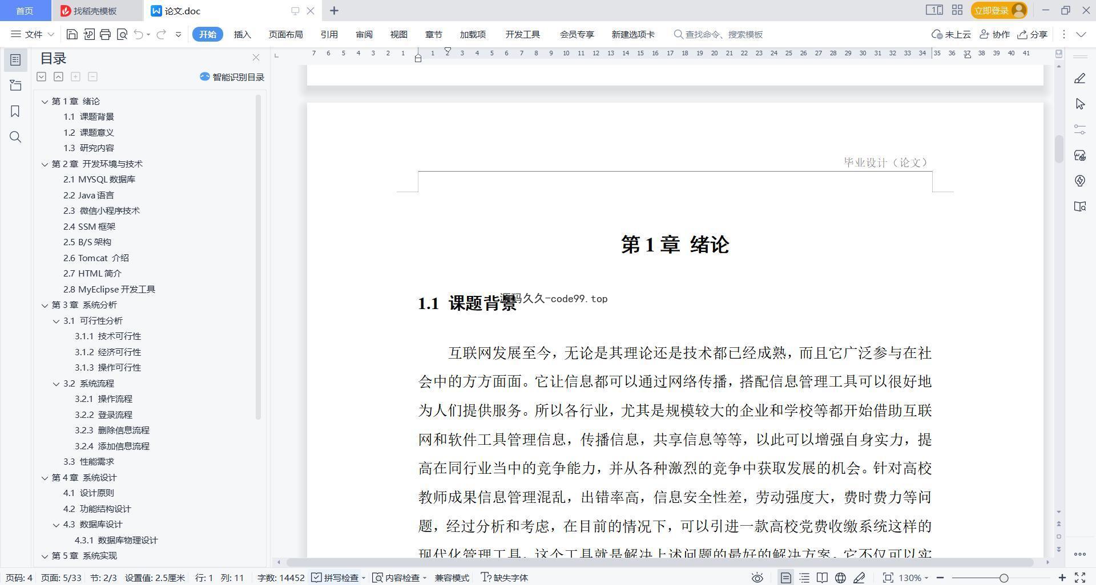Select the 页面布局 ribbon tab
The image size is (1096, 585).
pyautogui.click(x=285, y=34)
